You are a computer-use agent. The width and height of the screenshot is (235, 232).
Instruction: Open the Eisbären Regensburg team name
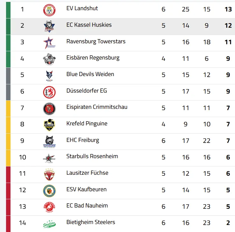93,58
